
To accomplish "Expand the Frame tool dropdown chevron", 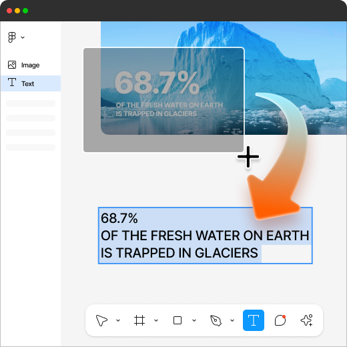I will coord(156,320).
